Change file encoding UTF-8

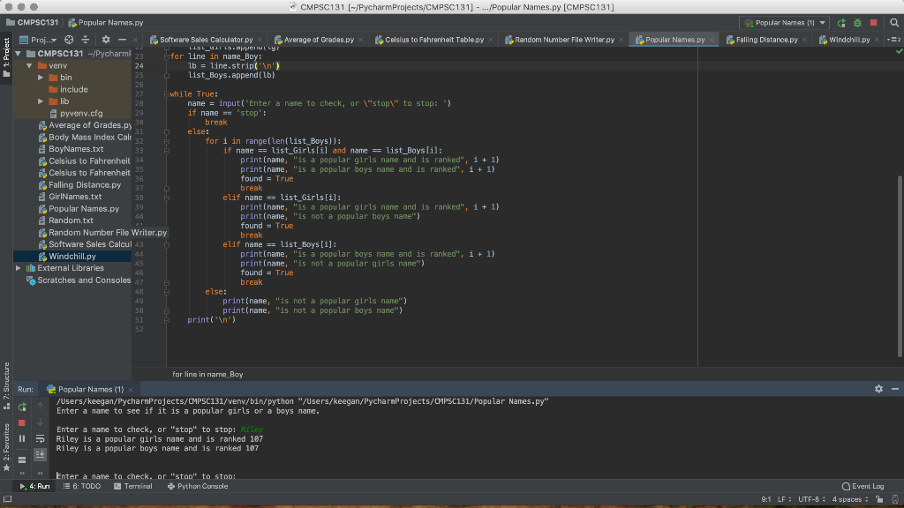click(x=811, y=499)
